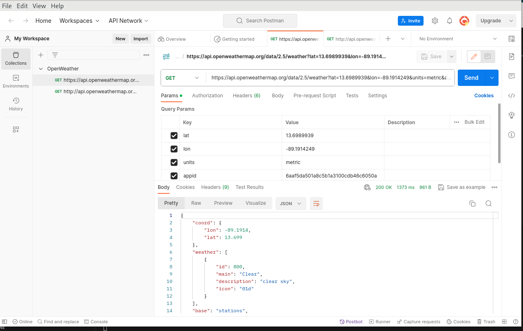Viewport: 523px width, 331px height.
Task: Click Save as example
Action: pyautogui.click(x=461, y=187)
